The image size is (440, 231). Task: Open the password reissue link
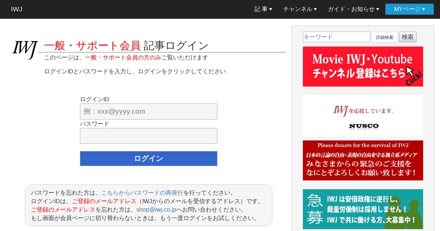click(x=142, y=193)
